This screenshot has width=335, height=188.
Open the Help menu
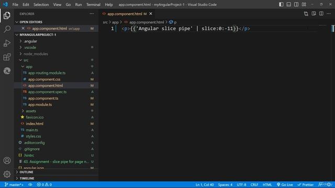point(109,5)
